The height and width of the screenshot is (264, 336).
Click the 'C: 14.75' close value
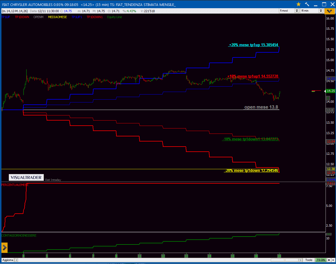click(66, 11)
